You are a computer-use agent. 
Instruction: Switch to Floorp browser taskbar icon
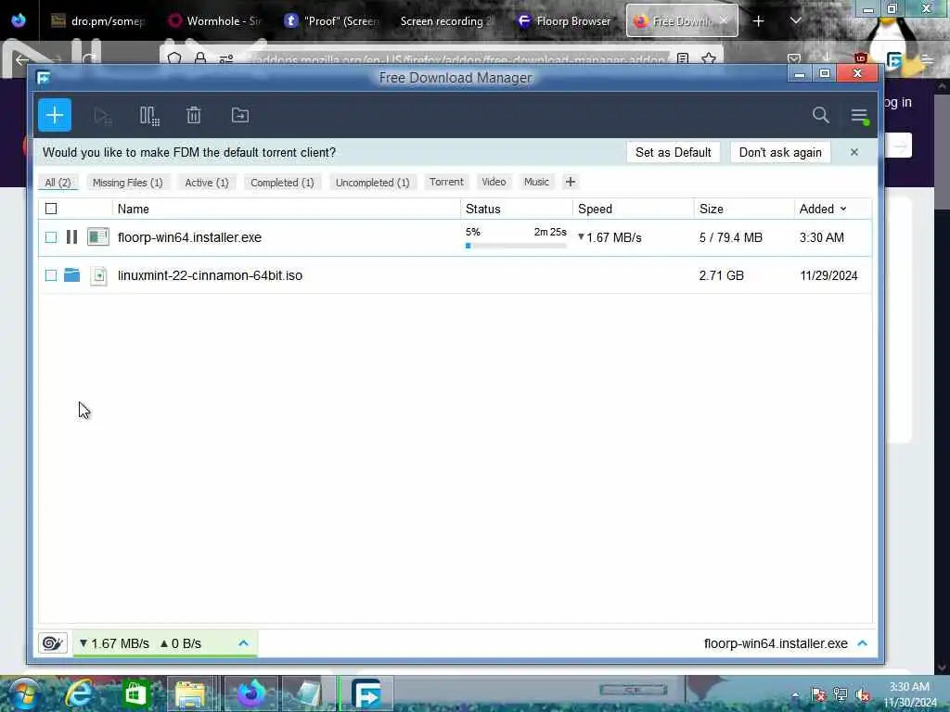click(250, 693)
